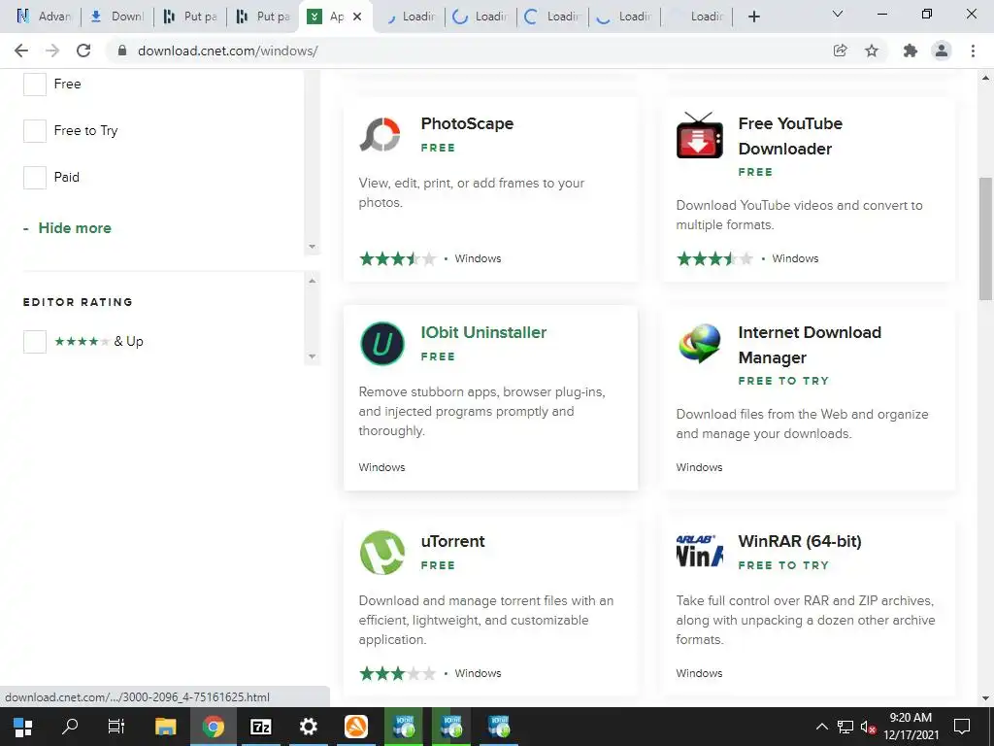
Task: Check the Free to Try filter
Action: [x=35, y=131]
